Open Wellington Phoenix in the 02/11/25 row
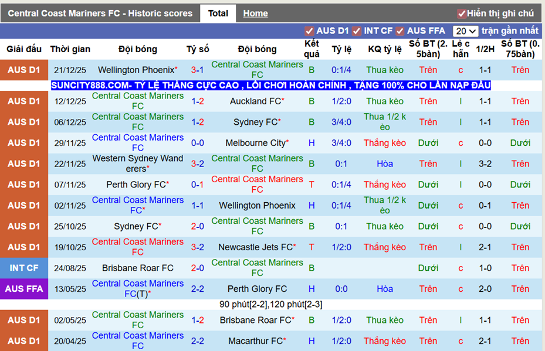 pyautogui.click(x=257, y=205)
